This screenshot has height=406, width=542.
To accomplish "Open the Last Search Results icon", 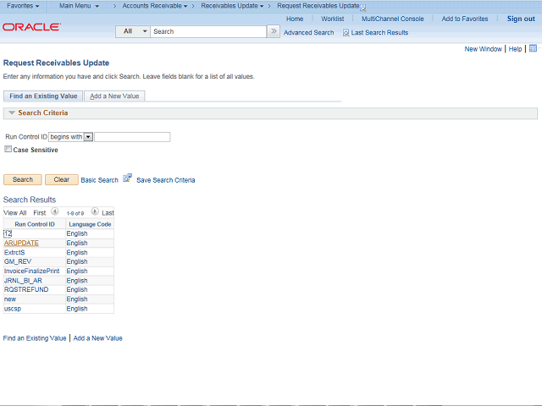I will [x=346, y=33].
